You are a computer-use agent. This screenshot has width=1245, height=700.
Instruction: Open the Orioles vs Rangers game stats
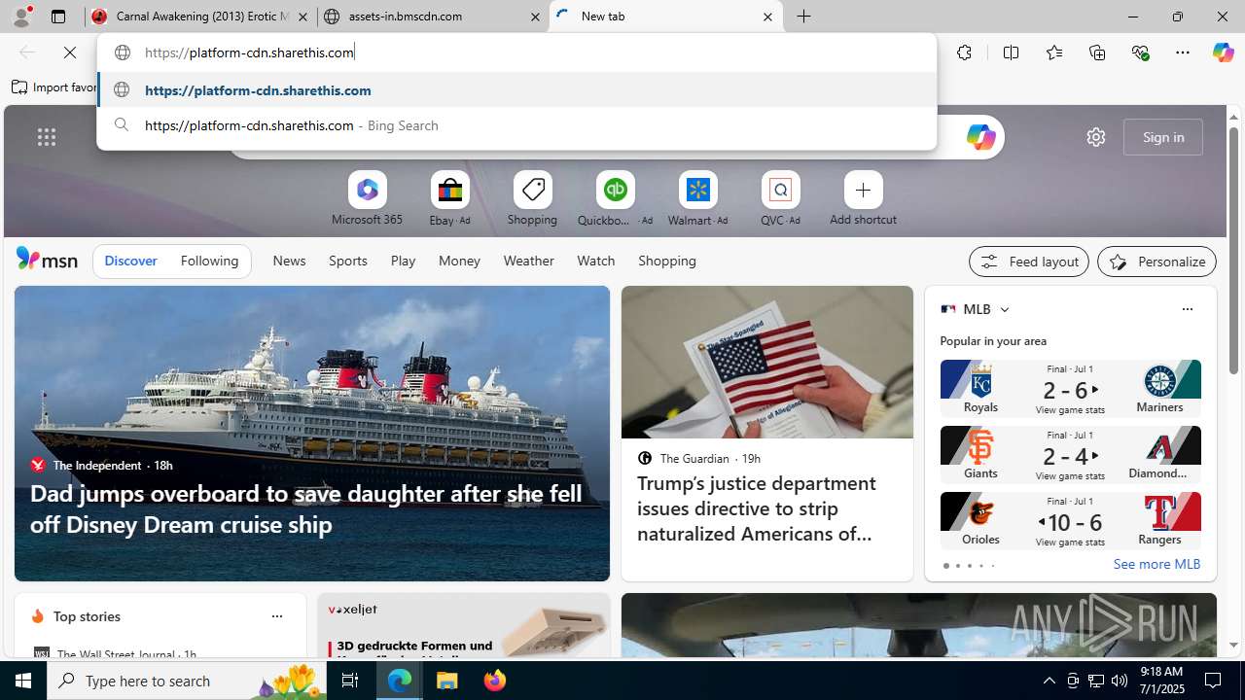[1070, 521]
